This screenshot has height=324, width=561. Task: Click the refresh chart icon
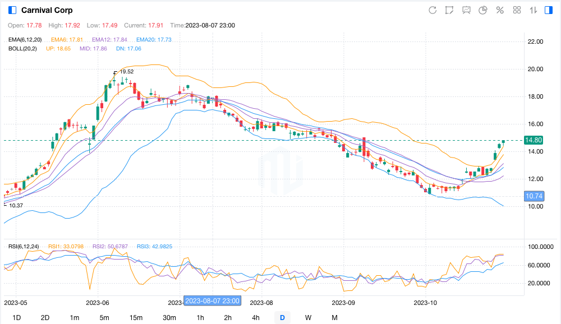(x=433, y=10)
